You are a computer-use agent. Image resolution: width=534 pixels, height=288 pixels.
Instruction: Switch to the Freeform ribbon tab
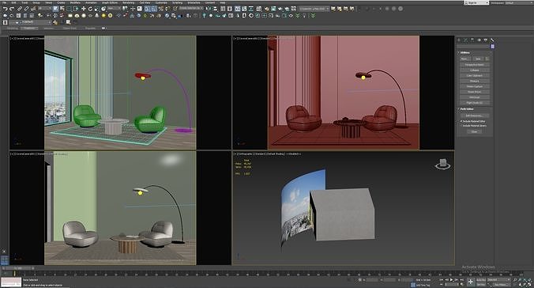pos(29,28)
